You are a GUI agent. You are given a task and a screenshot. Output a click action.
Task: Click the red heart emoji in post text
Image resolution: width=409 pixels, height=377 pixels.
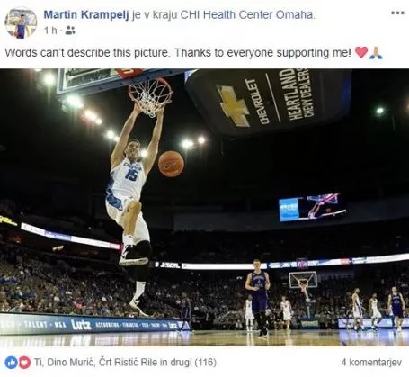tap(361, 52)
